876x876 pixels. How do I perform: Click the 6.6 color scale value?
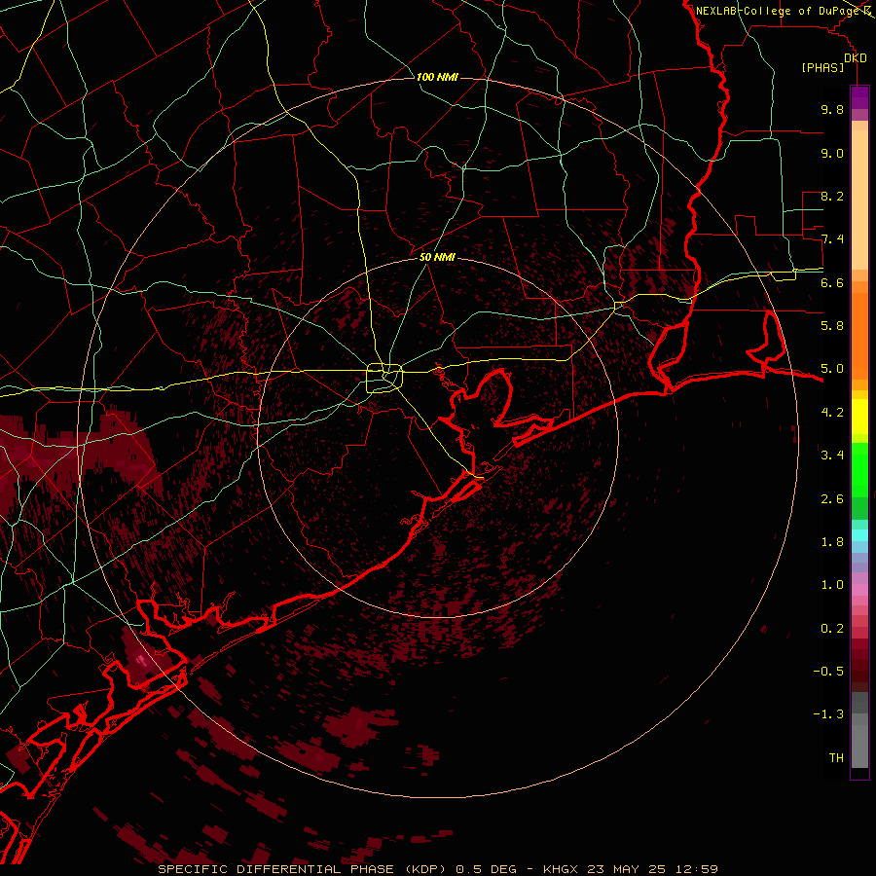point(832,282)
